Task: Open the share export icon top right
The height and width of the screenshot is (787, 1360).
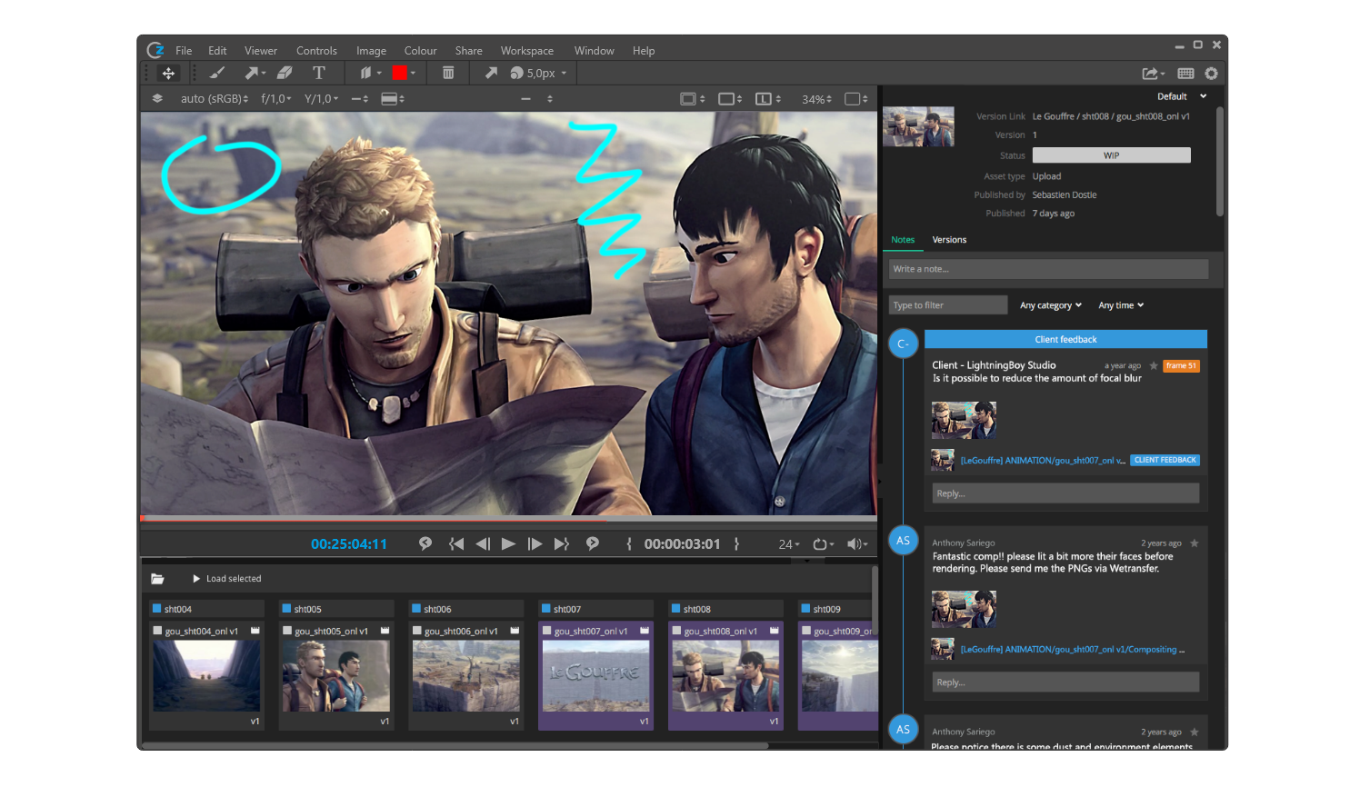Action: (1151, 74)
